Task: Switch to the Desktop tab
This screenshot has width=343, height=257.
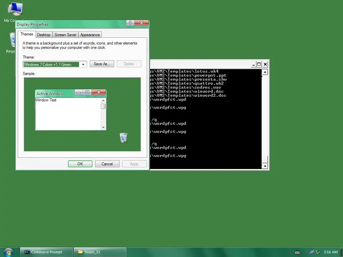Action: pyautogui.click(x=44, y=35)
